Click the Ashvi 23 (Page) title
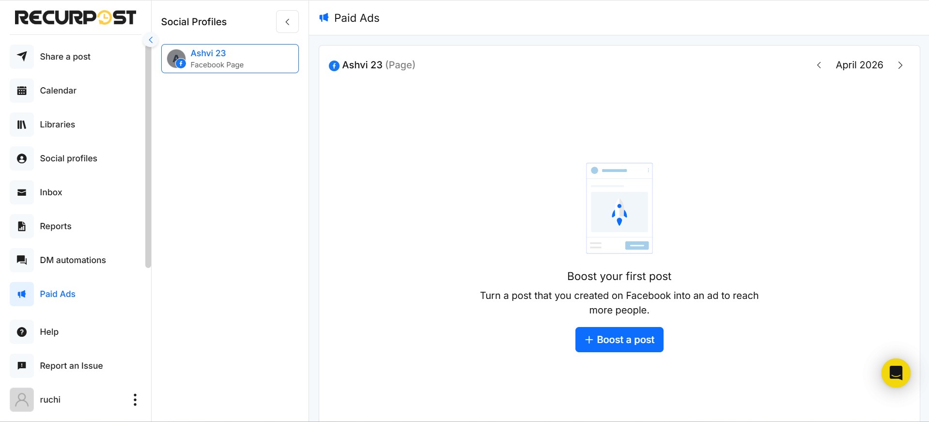This screenshot has width=929, height=422. coord(379,65)
